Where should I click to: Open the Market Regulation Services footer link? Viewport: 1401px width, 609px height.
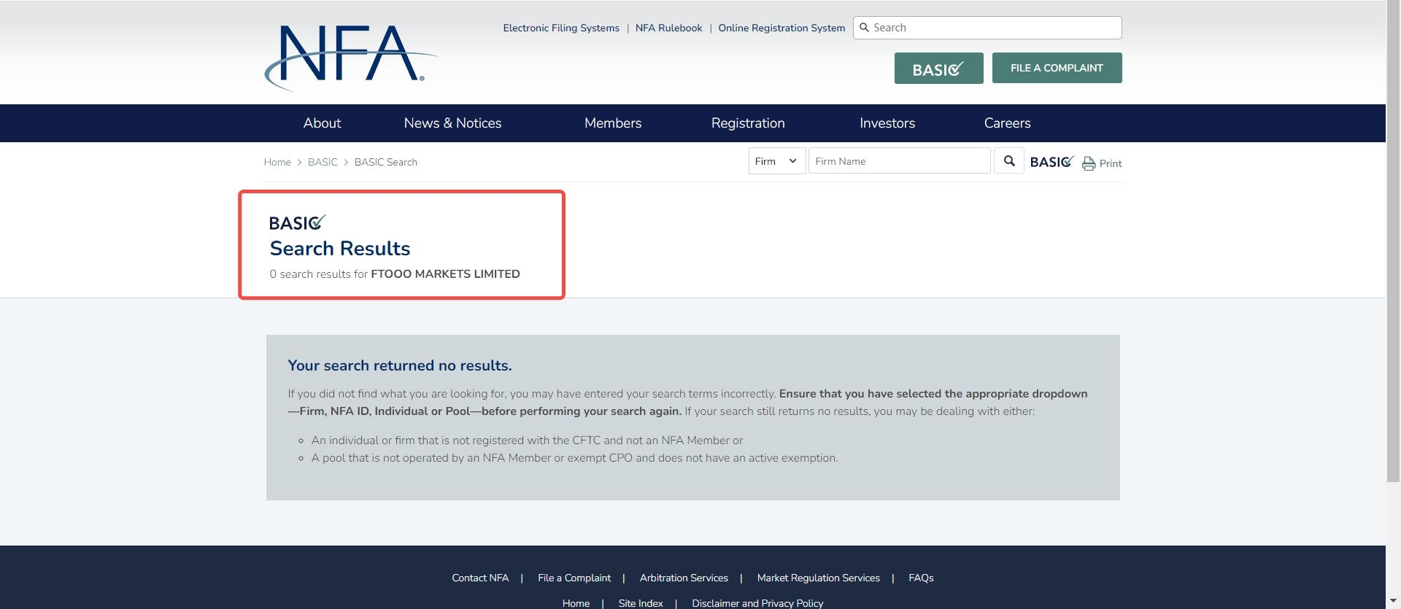[819, 578]
